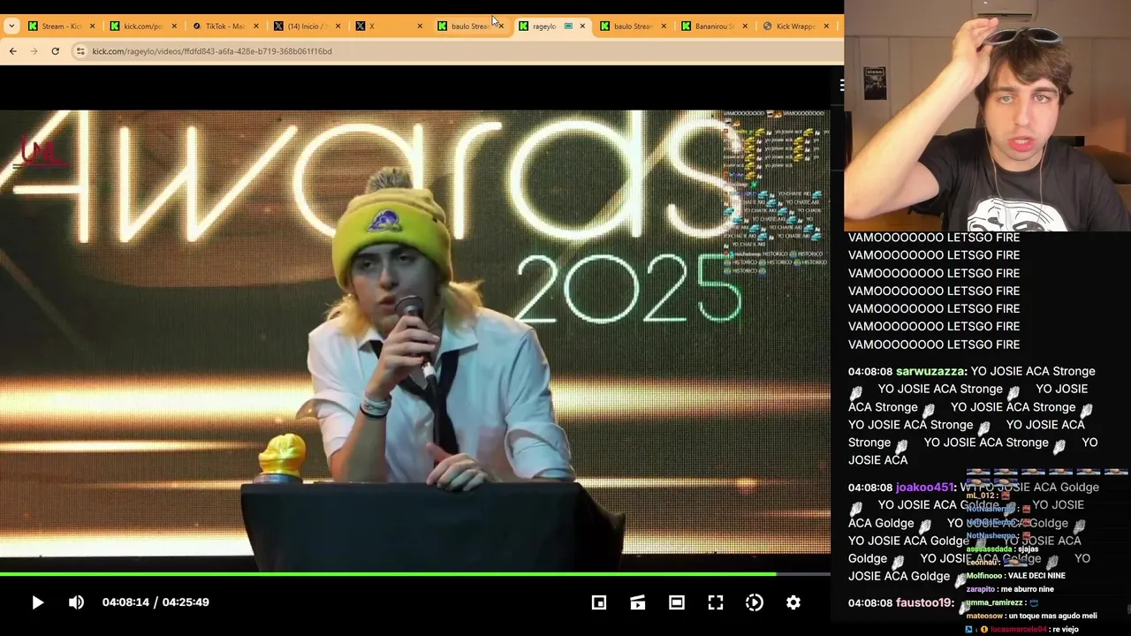Image resolution: width=1131 pixels, height=636 pixels.
Task: Close the kick.com/po tab
Action: coord(173,26)
